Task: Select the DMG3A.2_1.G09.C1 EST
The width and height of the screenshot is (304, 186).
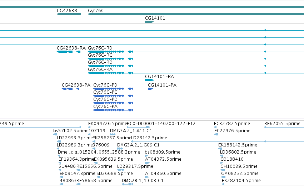Action: click(120, 149)
